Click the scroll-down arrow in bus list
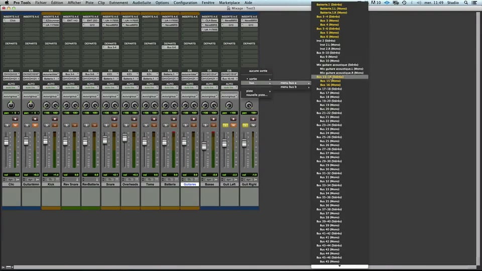This screenshot has height=271, width=482. click(340, 266)
